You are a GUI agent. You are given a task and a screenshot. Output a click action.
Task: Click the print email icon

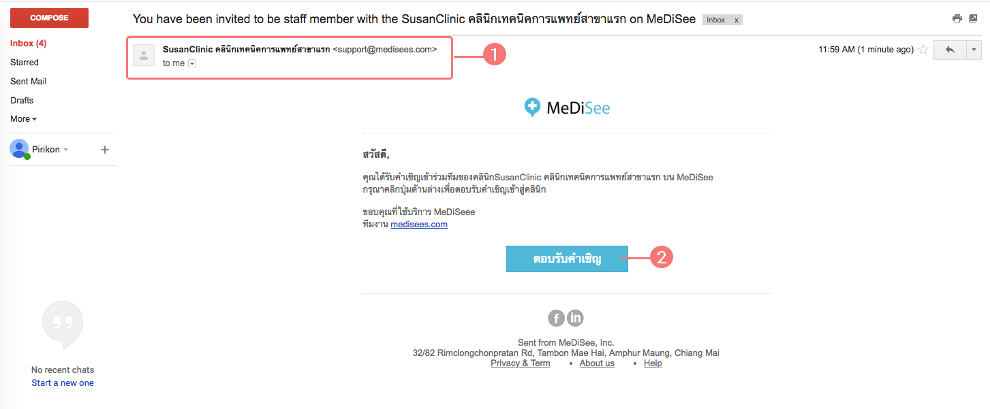tap(957, 18)
